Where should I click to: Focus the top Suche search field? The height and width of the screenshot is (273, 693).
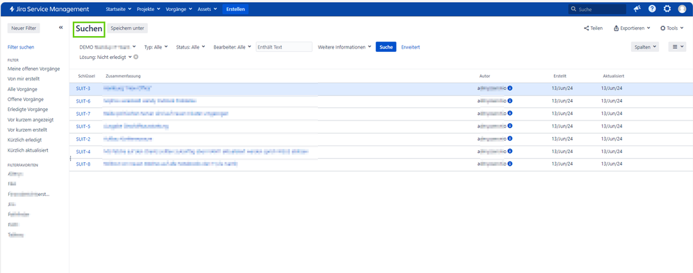[x=597, y=9]
